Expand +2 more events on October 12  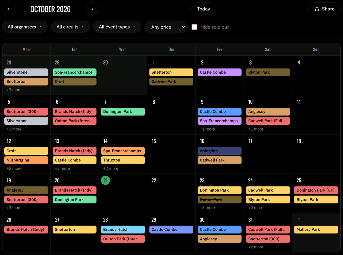tap(14, 168)
